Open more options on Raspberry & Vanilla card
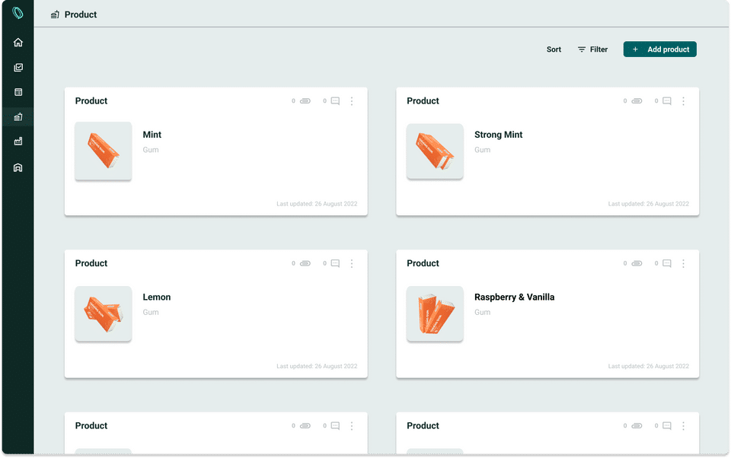The height and width of the screenshot is (458, 731). [x=684, y=264]
